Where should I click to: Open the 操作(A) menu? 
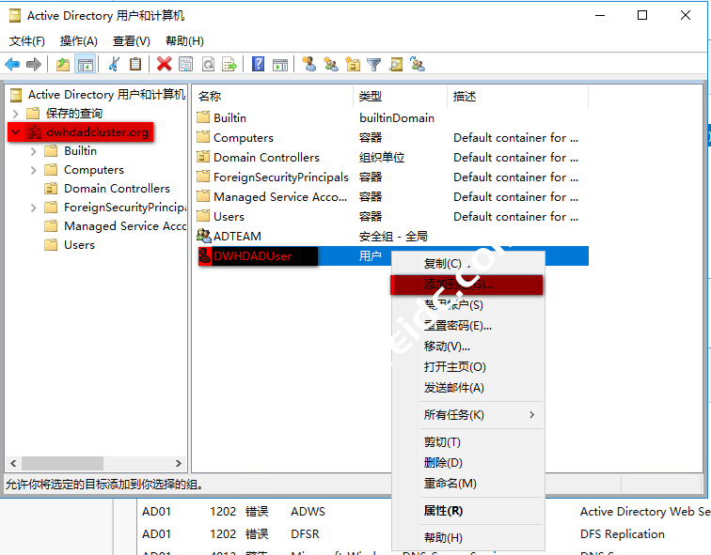pyautogui.click(x=78, y=41)
